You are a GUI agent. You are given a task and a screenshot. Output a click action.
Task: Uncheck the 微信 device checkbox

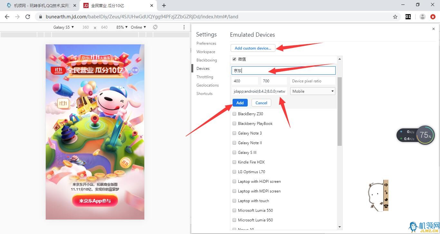(234, 59)
